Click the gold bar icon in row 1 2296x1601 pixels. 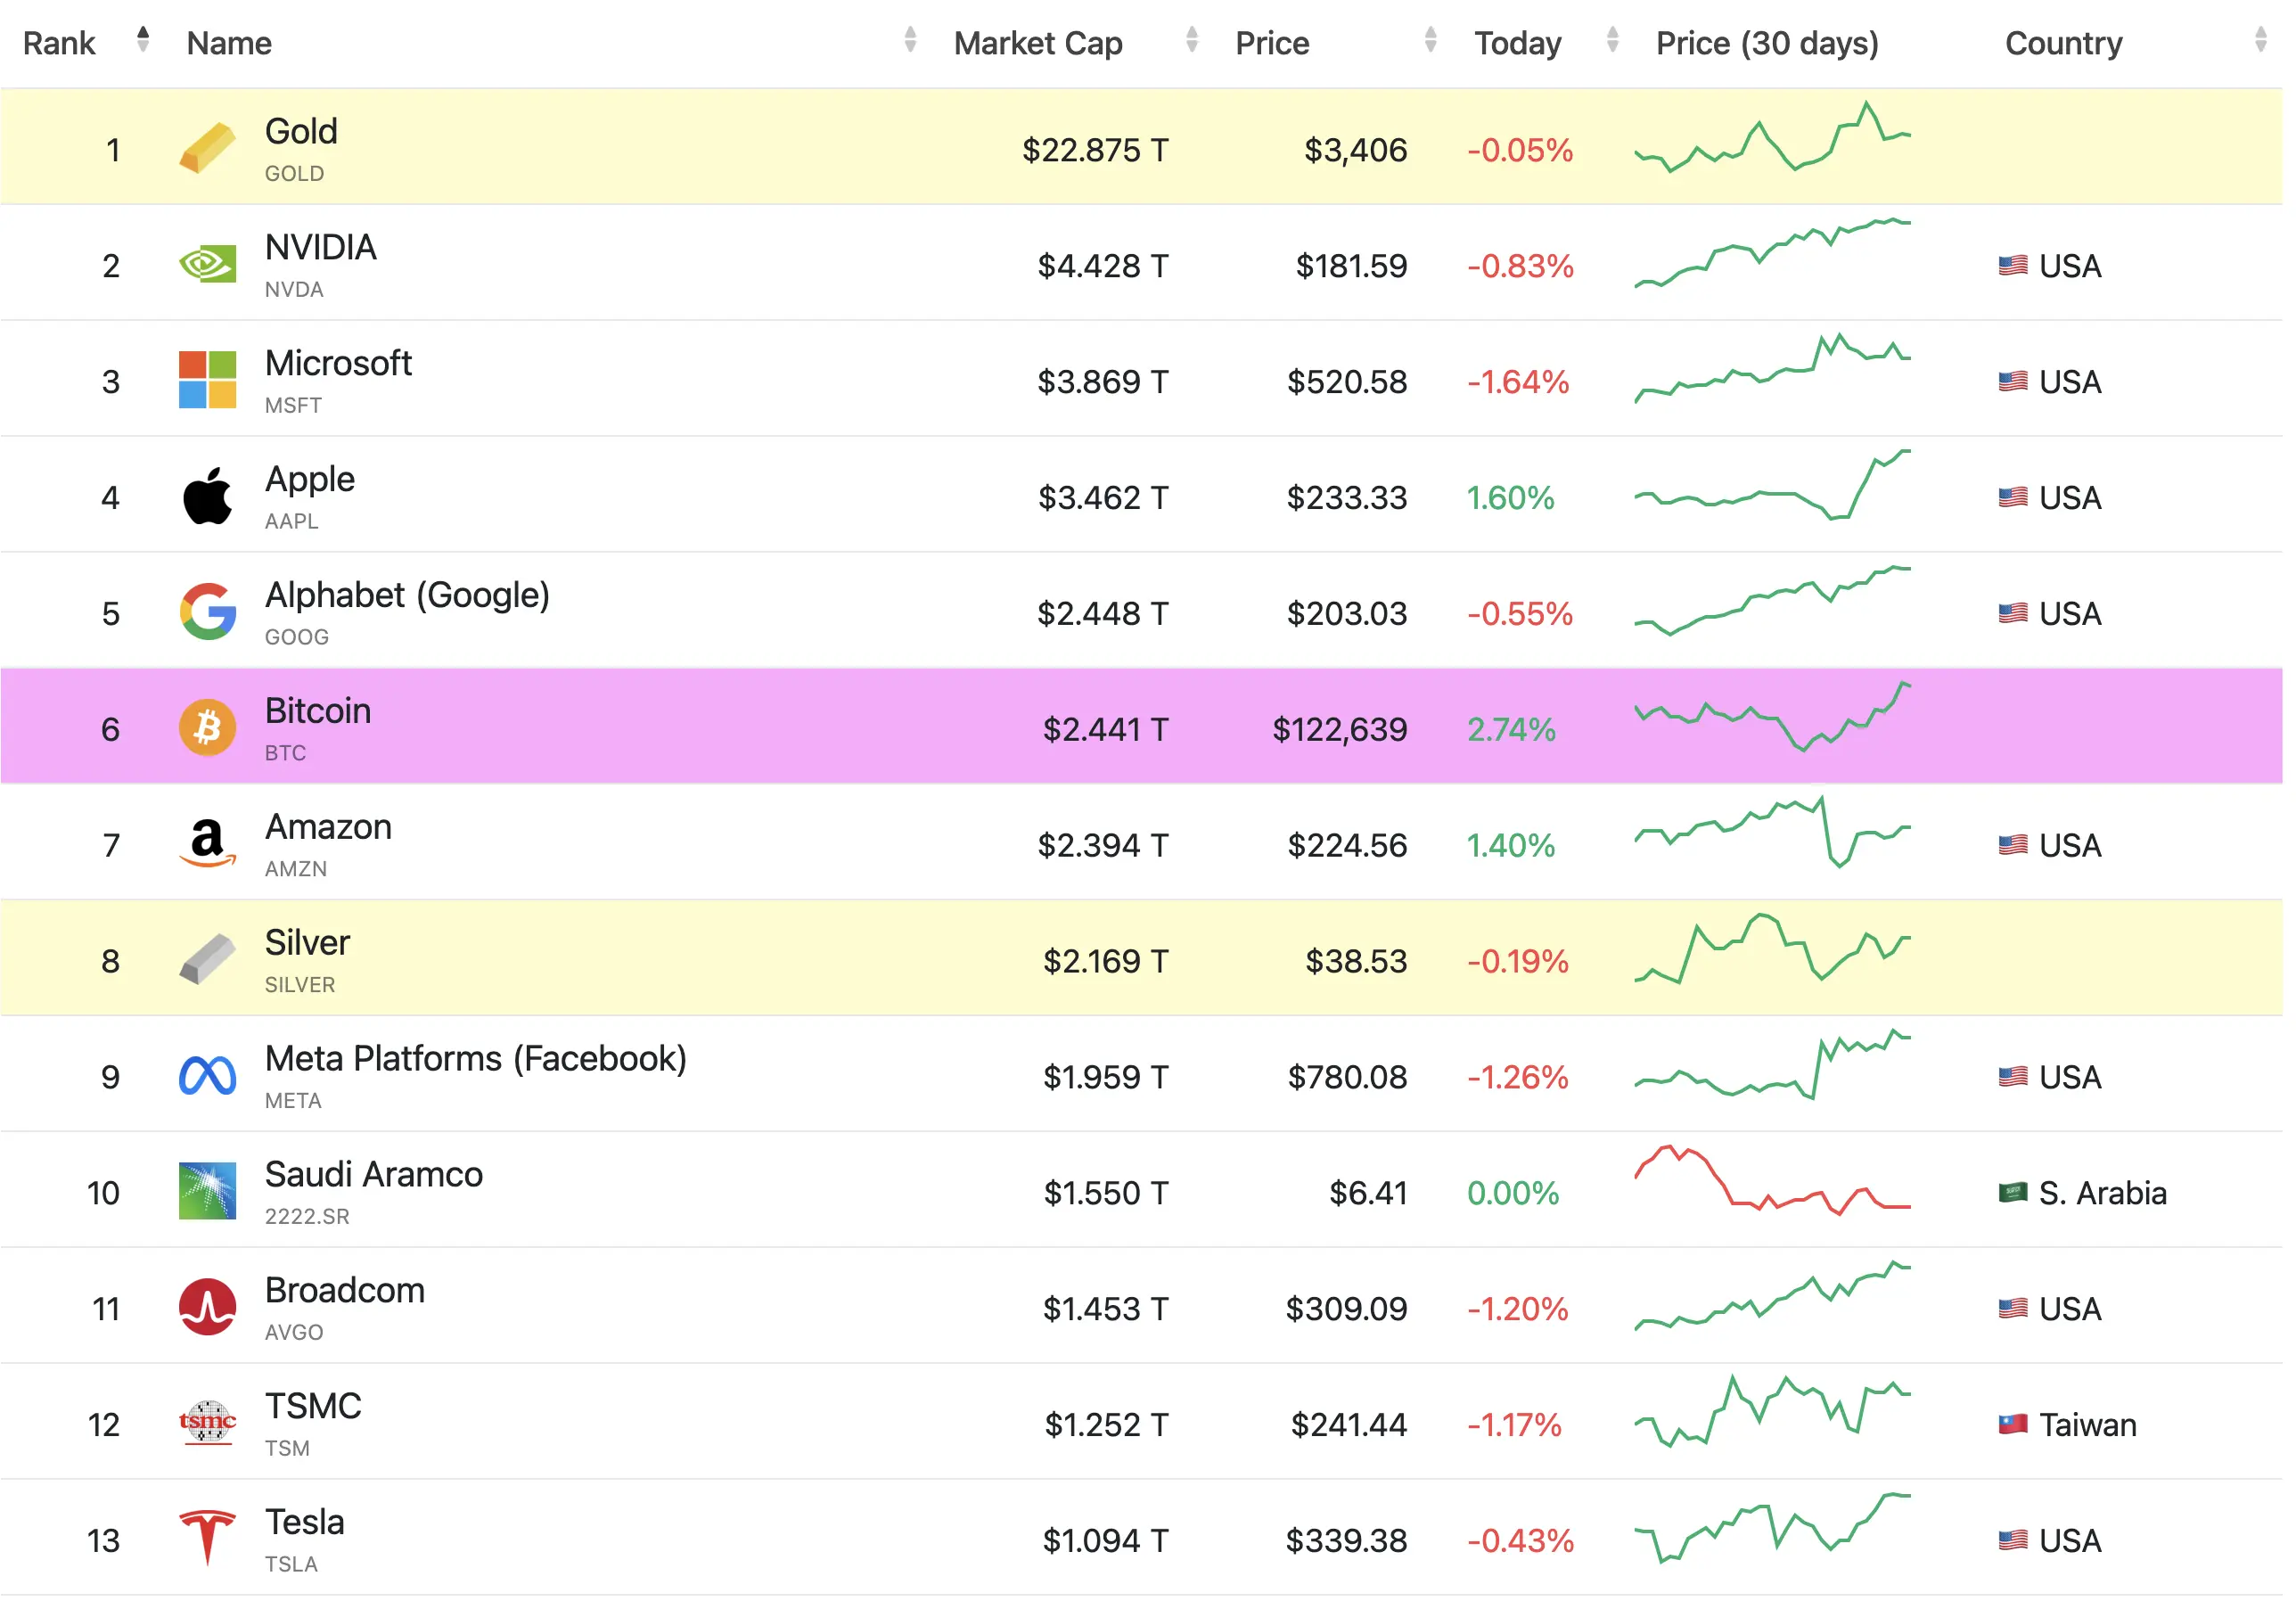point(207,148)
